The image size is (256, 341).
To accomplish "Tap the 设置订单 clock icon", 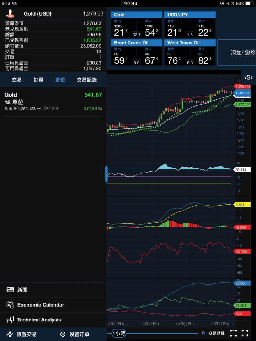I will pos(63,334).
